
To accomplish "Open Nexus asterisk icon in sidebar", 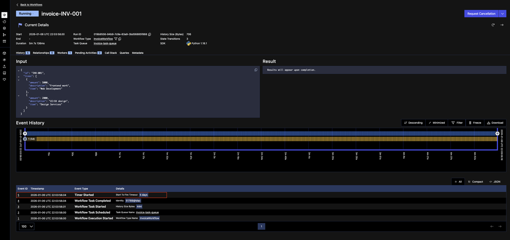I will tap(4, 59).
